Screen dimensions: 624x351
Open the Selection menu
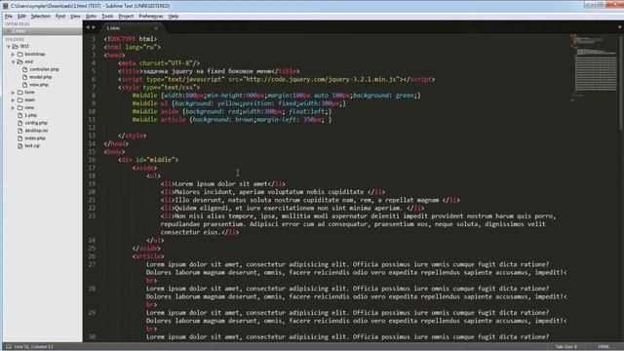tap(41, 17)
